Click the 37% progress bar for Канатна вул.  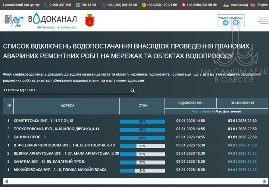click(142, 162)
